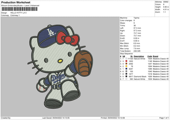Click the Width value 4.51 in

pyautogui.click(x=166, y=10)
